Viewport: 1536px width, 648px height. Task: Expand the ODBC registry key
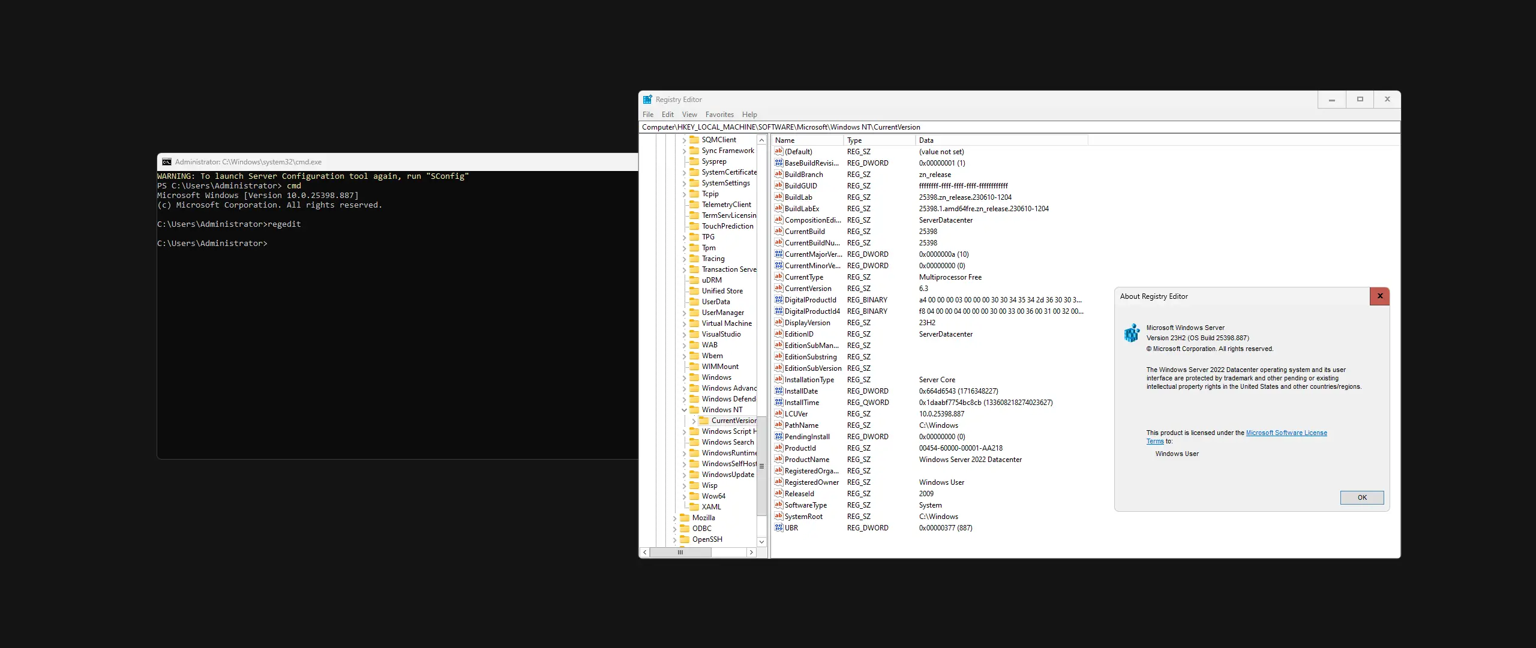point(674,529)
